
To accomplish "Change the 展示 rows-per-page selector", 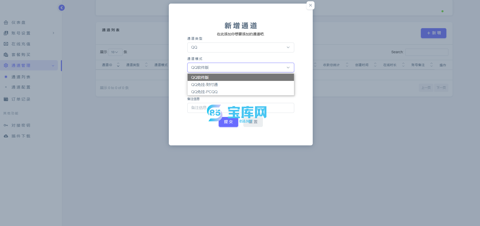I will (x=115, y=52).
